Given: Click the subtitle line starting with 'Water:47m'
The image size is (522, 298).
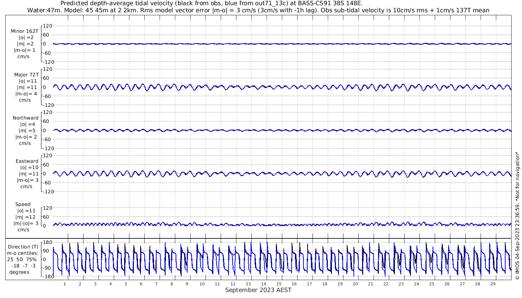Looking at the screenshot, I should (258, 10).
